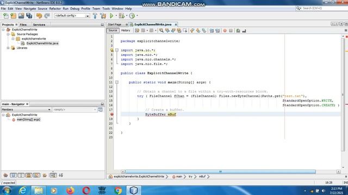Viewport: 348px width, 195px height.
Task: Open the Tools menu
Action: pyautogui.click(x=106, y=9)
